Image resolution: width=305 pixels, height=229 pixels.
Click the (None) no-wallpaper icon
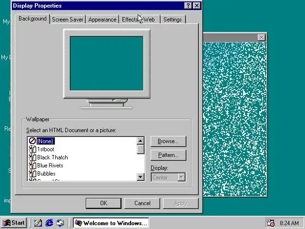coord(32,141)
